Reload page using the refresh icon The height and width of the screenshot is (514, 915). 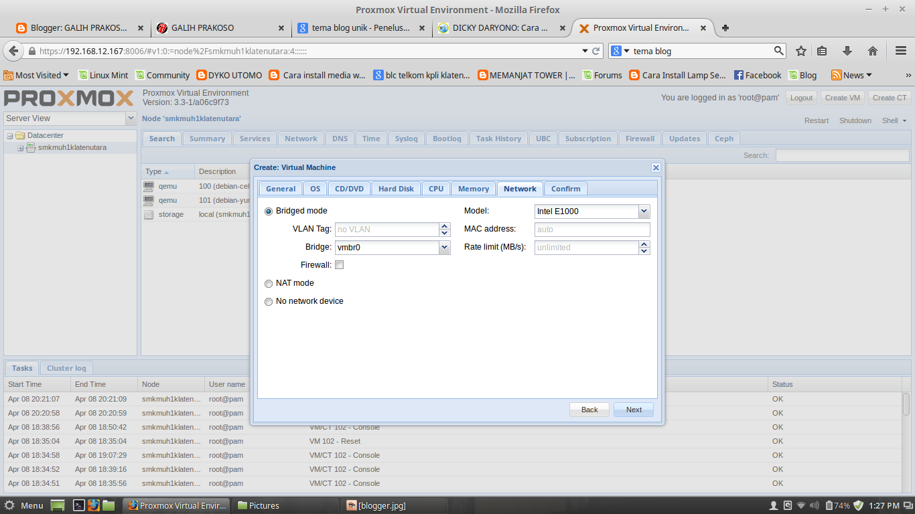point(595,51)
